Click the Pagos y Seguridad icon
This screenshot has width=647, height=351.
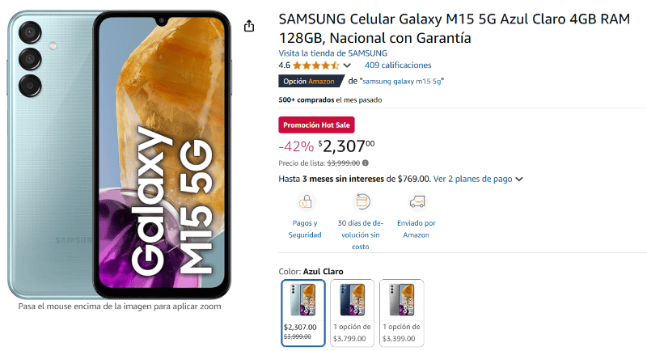(x=305, y=202)
